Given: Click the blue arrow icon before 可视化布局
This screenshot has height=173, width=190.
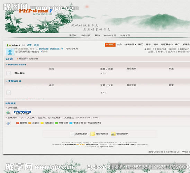Looking at the screenshot, I should [62, 49].
